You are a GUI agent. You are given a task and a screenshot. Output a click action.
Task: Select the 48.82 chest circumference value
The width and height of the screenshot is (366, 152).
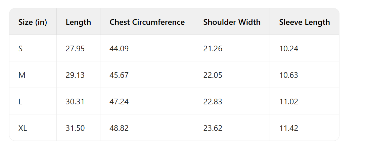tap(119, 128)
